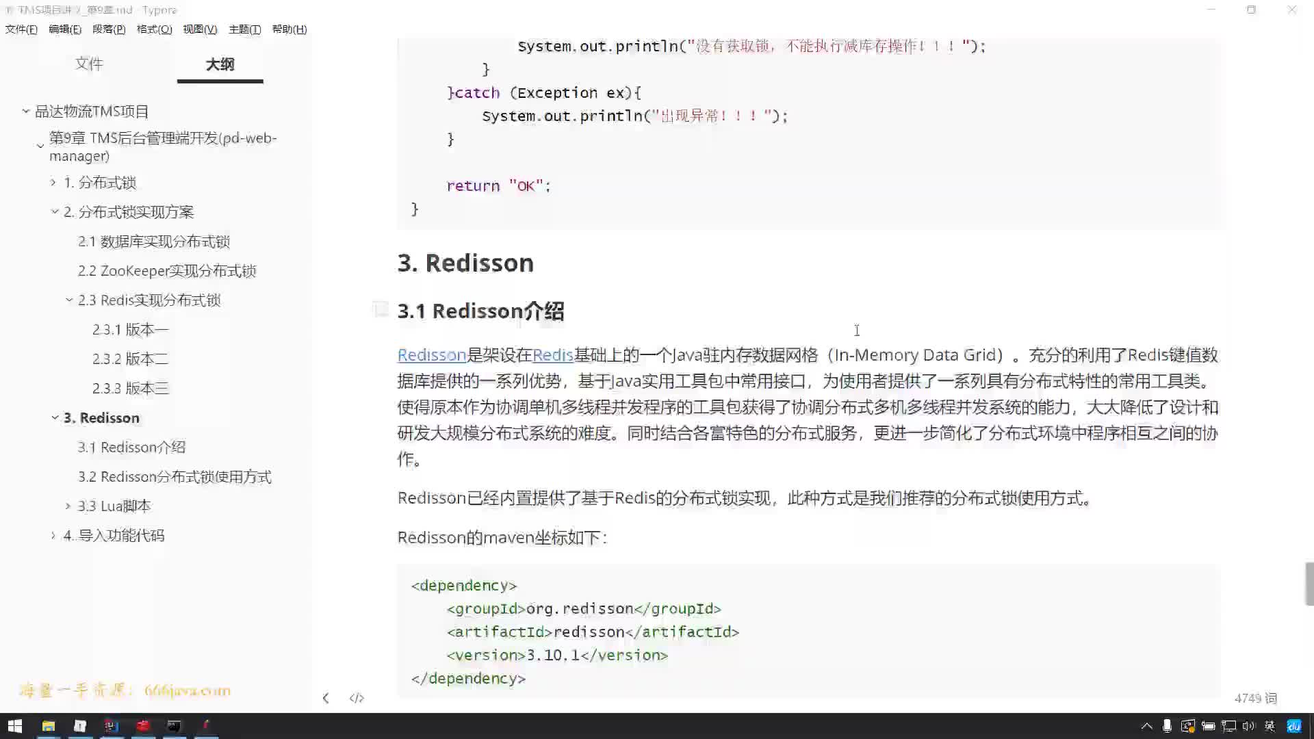Switch the IME language indicator
The width and height of the screenshot is (1314, 739).
coord(1270,726)
